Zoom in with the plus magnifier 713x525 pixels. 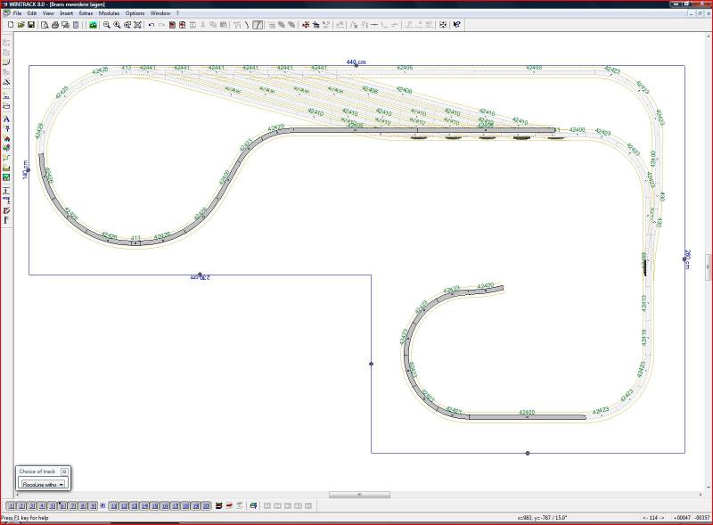(x=117, y=25)
